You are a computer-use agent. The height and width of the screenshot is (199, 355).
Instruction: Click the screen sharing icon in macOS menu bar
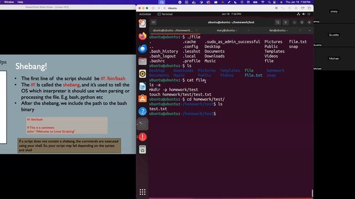[161, 2]
